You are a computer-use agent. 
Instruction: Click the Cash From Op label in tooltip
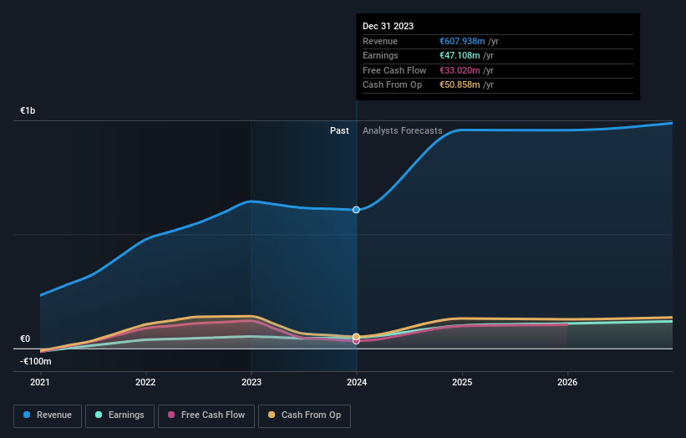[x=393, y=85]
